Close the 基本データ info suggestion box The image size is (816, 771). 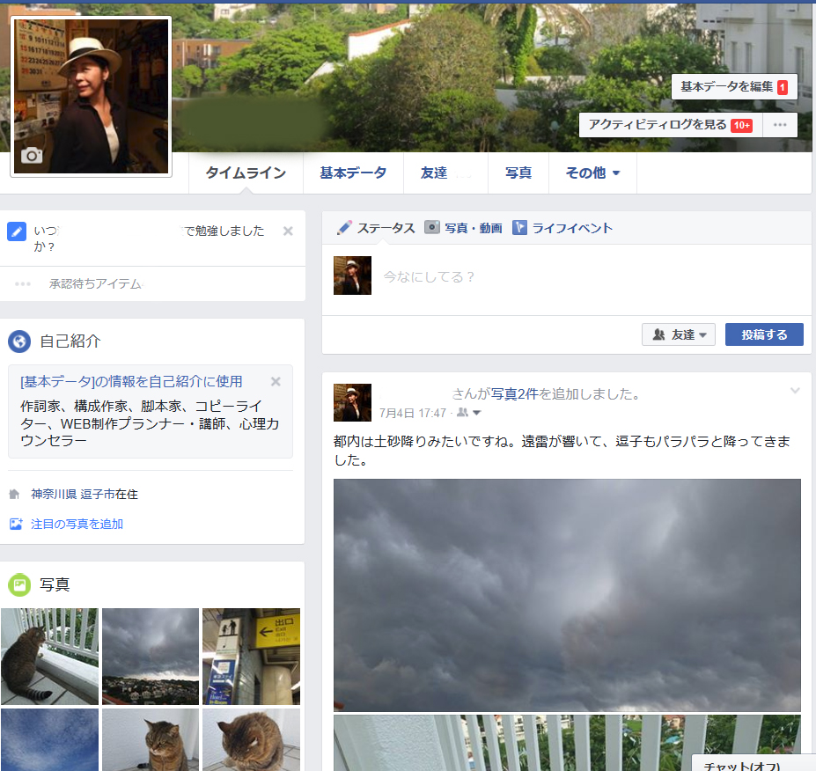pos(276,381)
